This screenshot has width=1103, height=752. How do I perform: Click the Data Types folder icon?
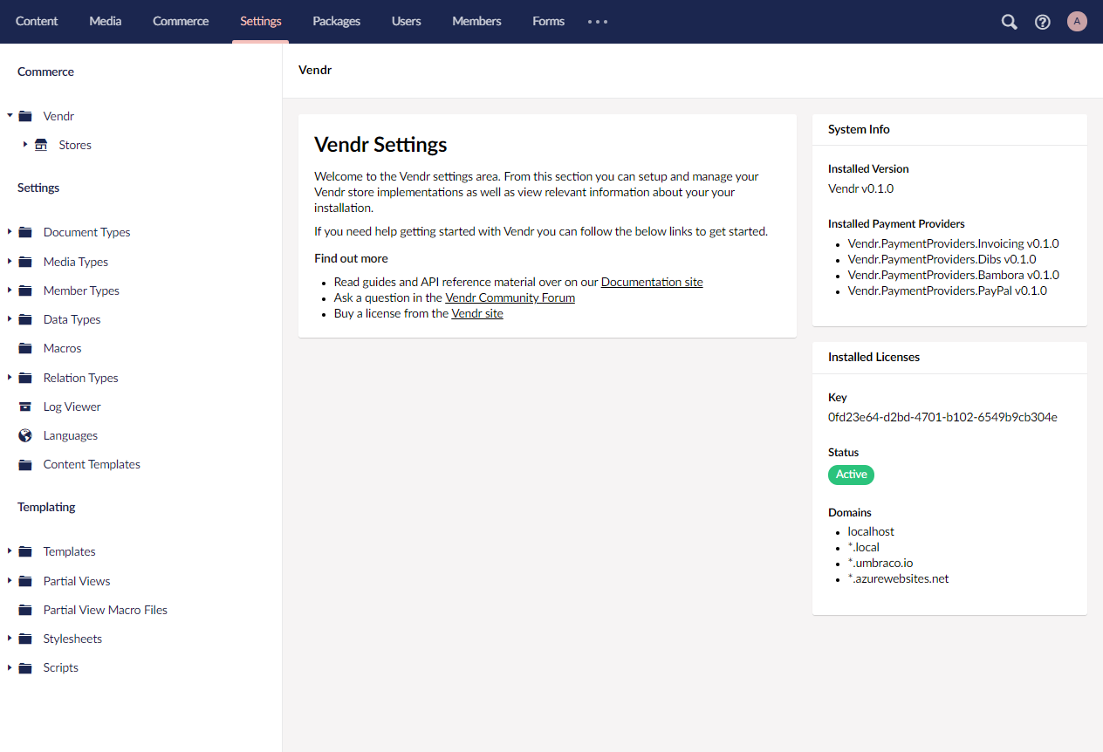click(x=25, y=319)
